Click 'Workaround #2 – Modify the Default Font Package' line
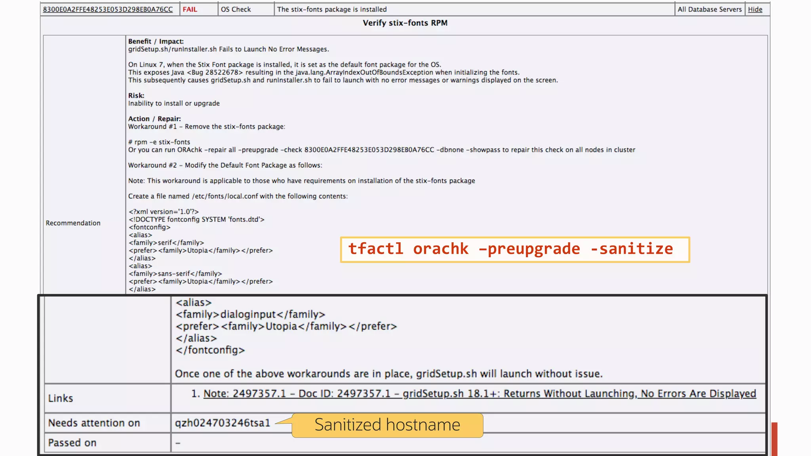This screenshot has width=811, height=456. click(x=225, y=165)
